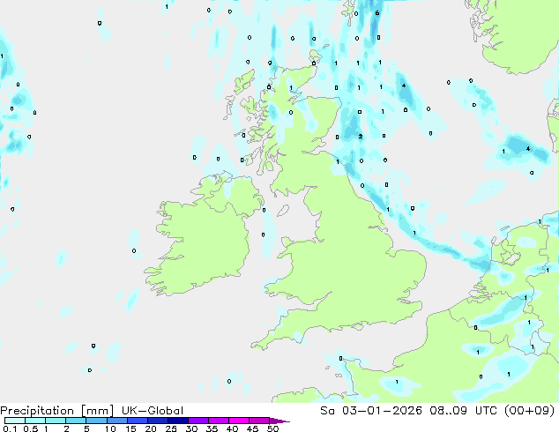Choose the 25–30 mm dark blue swatch

coord(177,421)
